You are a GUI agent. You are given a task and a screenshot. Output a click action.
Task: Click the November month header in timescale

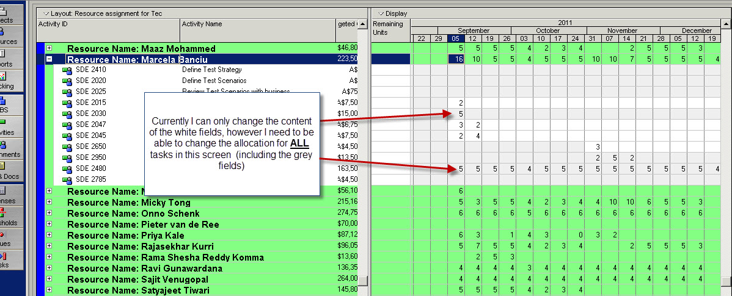(x=622, y=31)
